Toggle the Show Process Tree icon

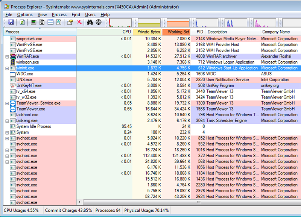click(41, 22)
